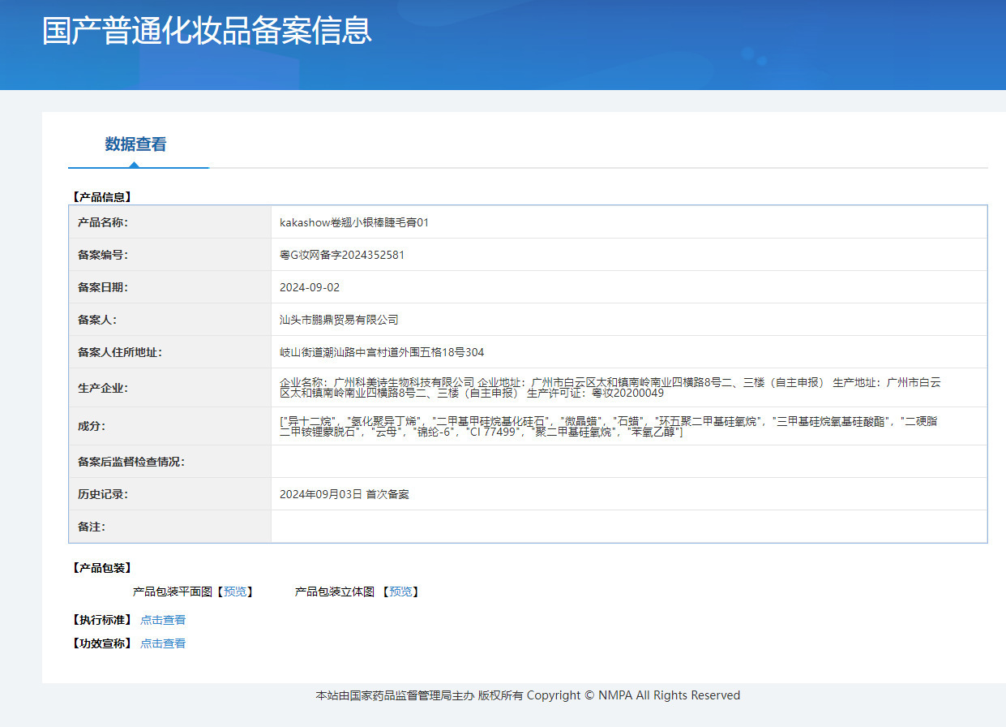Click the 成分 ingredients list text
Screen dimensions: 1006x727
[610, 426]
